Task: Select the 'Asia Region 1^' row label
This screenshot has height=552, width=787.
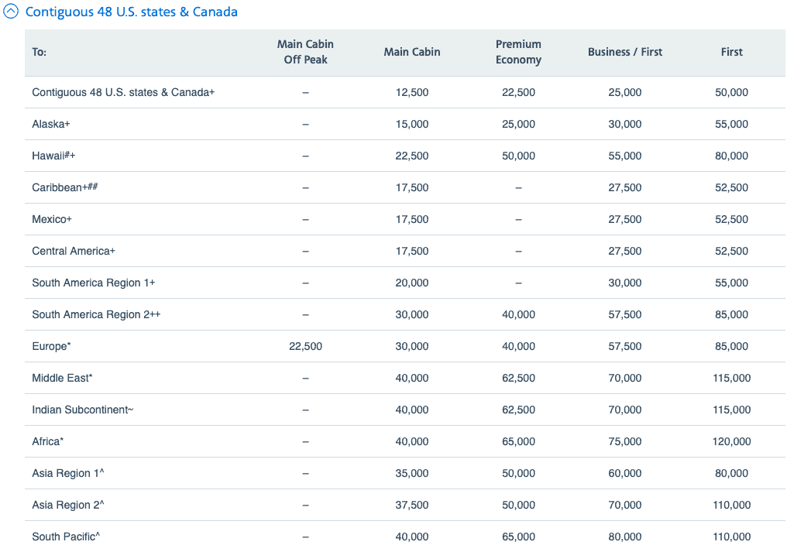Action: (x=67, y=473)
